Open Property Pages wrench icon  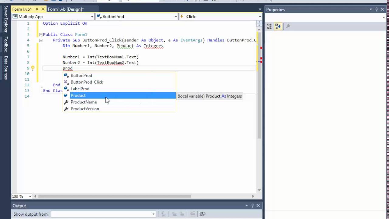coord(288,26)
